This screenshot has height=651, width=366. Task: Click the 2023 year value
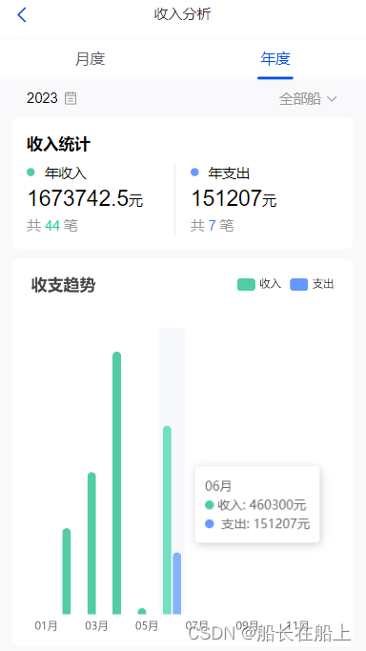42,98
